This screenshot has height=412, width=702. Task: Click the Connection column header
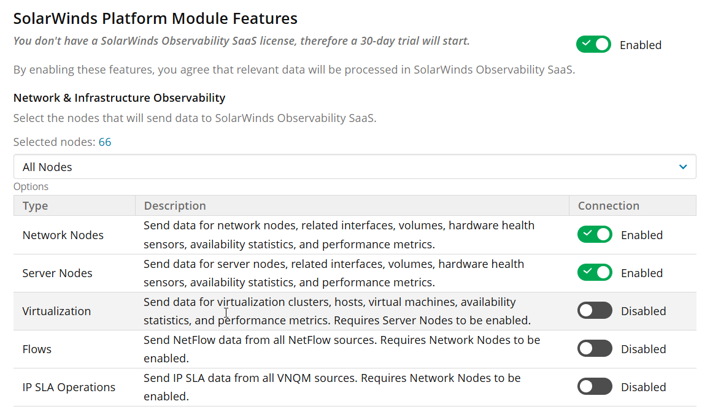[x=609, y=206]
